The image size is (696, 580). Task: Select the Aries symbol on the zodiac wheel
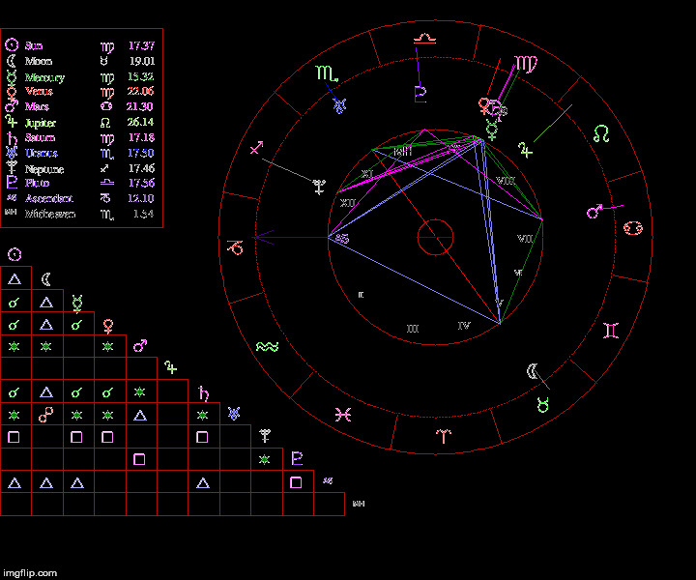coord(442,437)
